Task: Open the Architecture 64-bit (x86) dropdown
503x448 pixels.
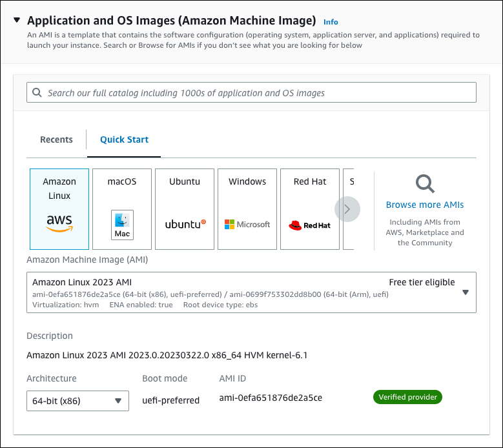Action: pos(77,401)
